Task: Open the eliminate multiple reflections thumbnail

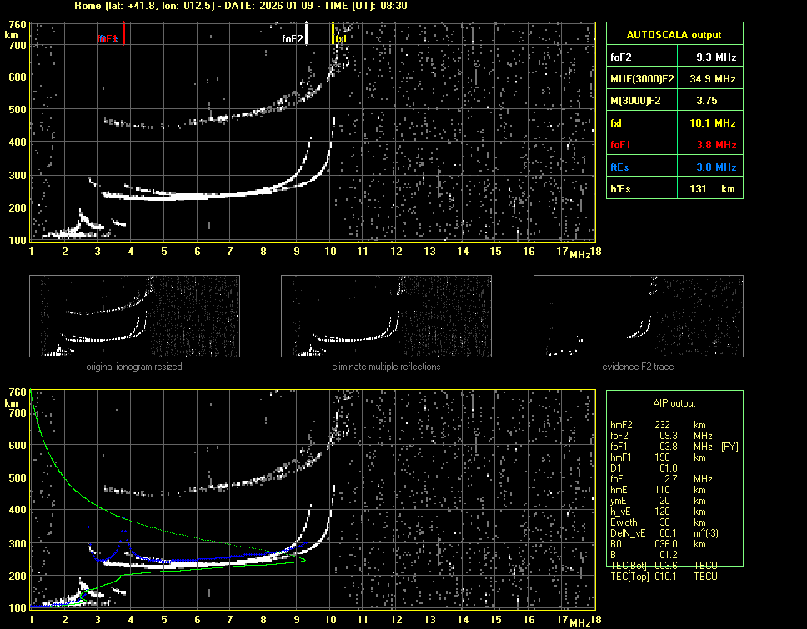Action: coord(386,317)
